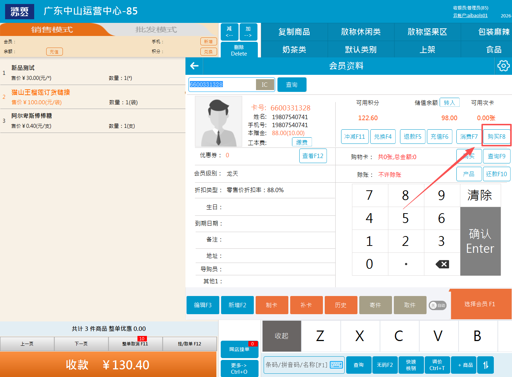
Task: Click the member avatar photo
Action: tap(219, 121)
